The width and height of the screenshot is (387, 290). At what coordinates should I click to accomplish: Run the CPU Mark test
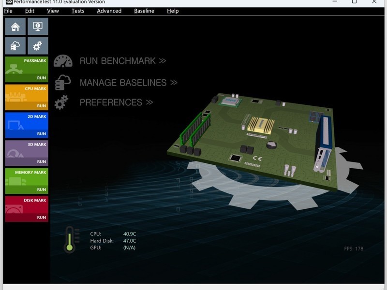pyautogui.click(x=42, y=106)
